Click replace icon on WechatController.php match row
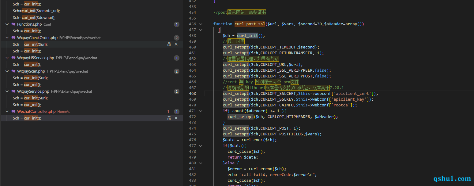The width and height of the screenshot is (474, 186). click(169, 118)
